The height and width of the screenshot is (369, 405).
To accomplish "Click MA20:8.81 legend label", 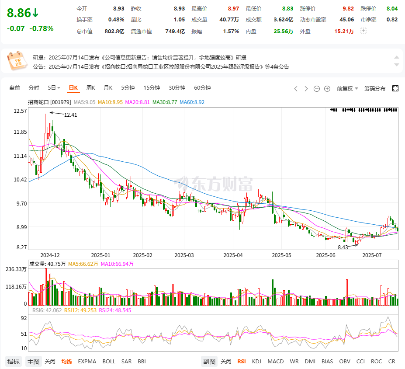I will pos(138,102).
